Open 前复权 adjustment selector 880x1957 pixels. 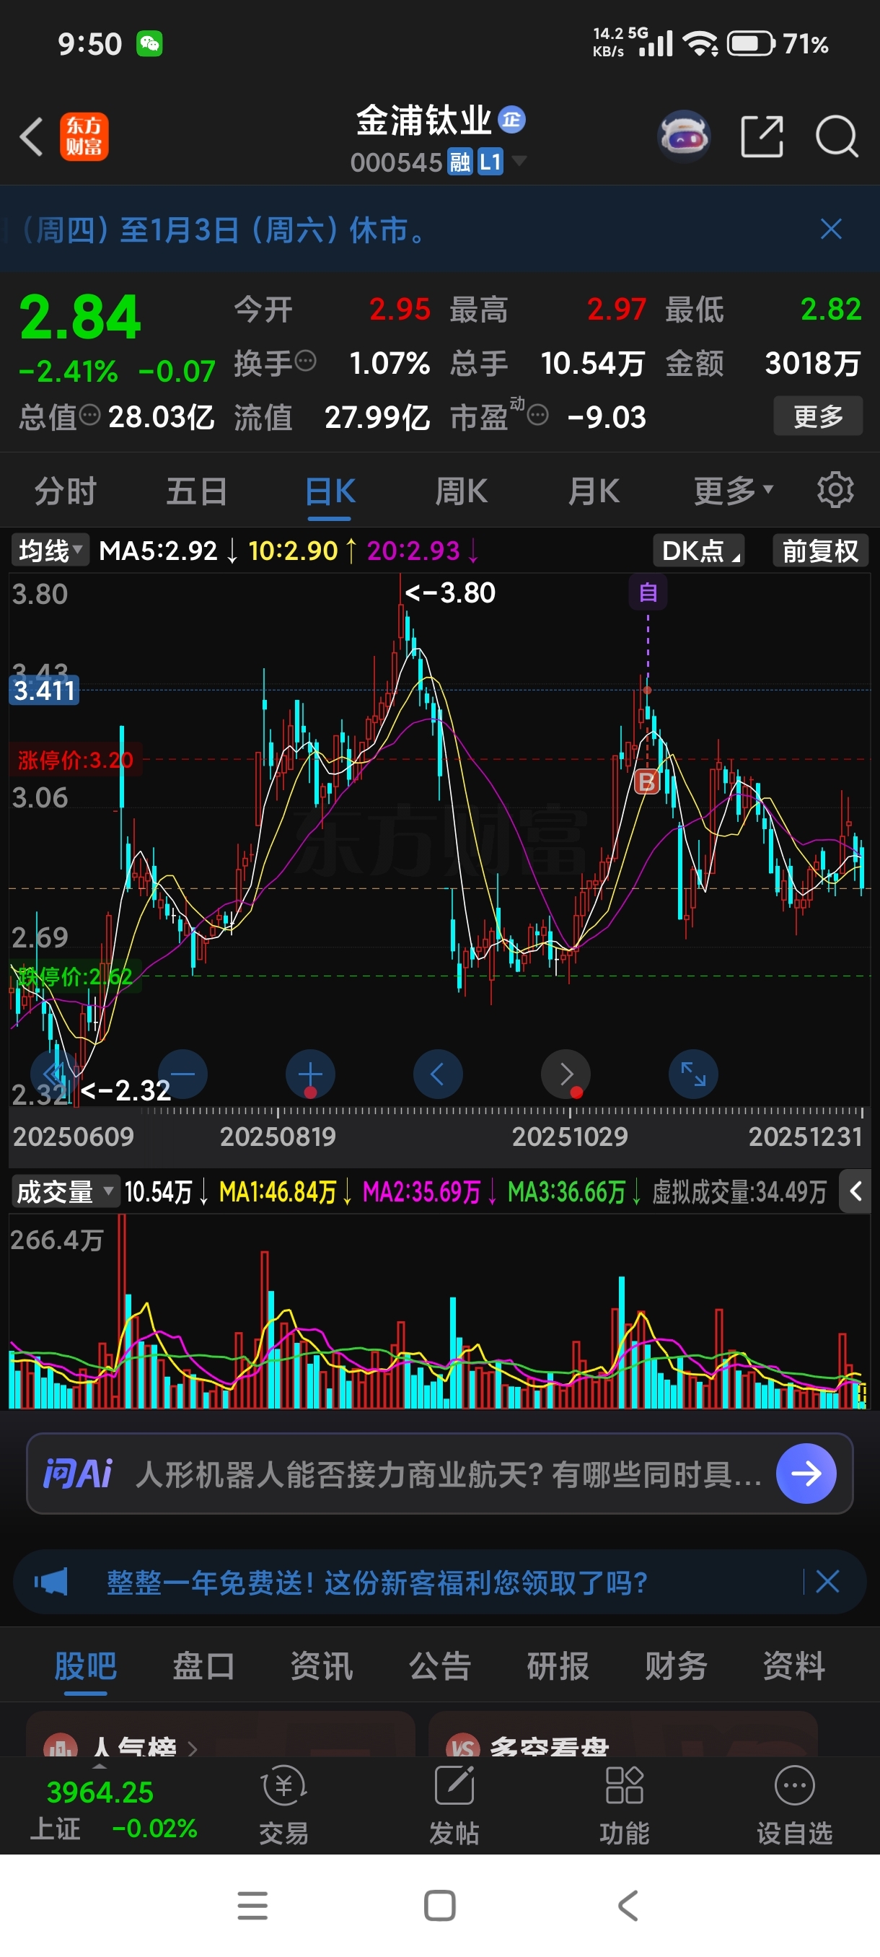point(820,550)
